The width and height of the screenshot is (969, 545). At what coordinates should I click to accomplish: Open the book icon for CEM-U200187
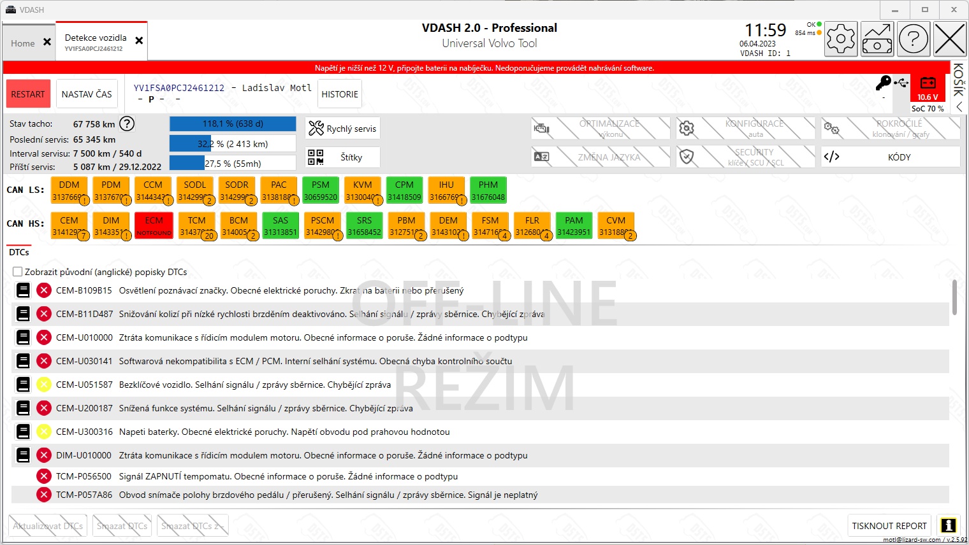[23, 408]
